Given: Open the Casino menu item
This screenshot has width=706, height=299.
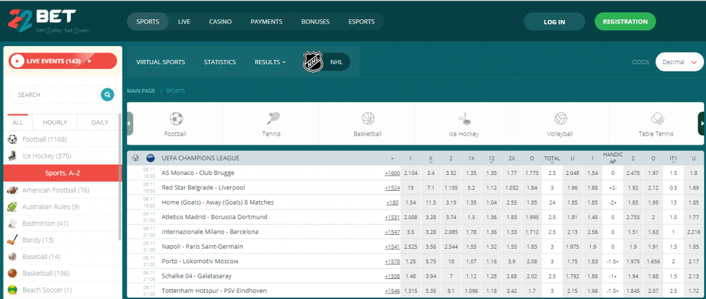Looking at the screenshot, I should pyautogui.click(x=220, y=21).
